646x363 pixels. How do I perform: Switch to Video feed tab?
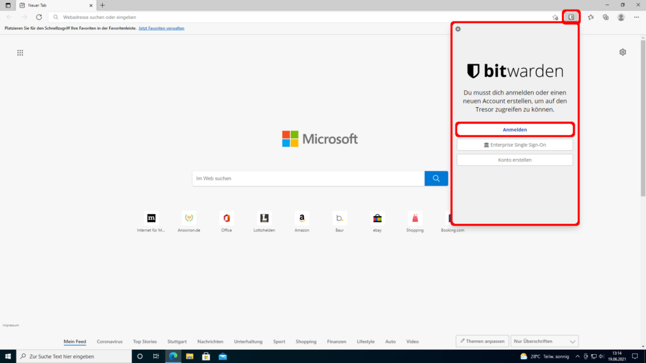tap(413, 342)
